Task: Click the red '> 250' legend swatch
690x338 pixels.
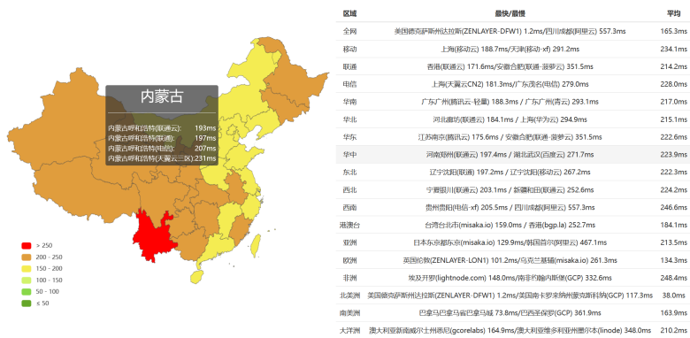Action: pos(27,246)
